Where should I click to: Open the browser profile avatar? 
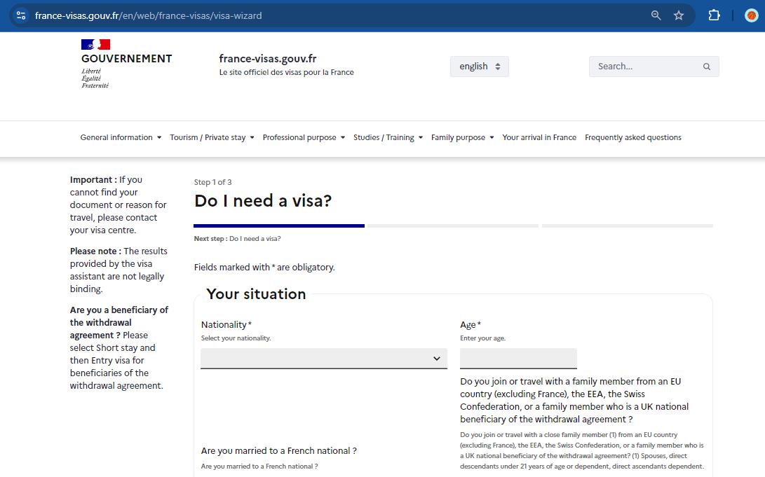click(x=751, y=15)
